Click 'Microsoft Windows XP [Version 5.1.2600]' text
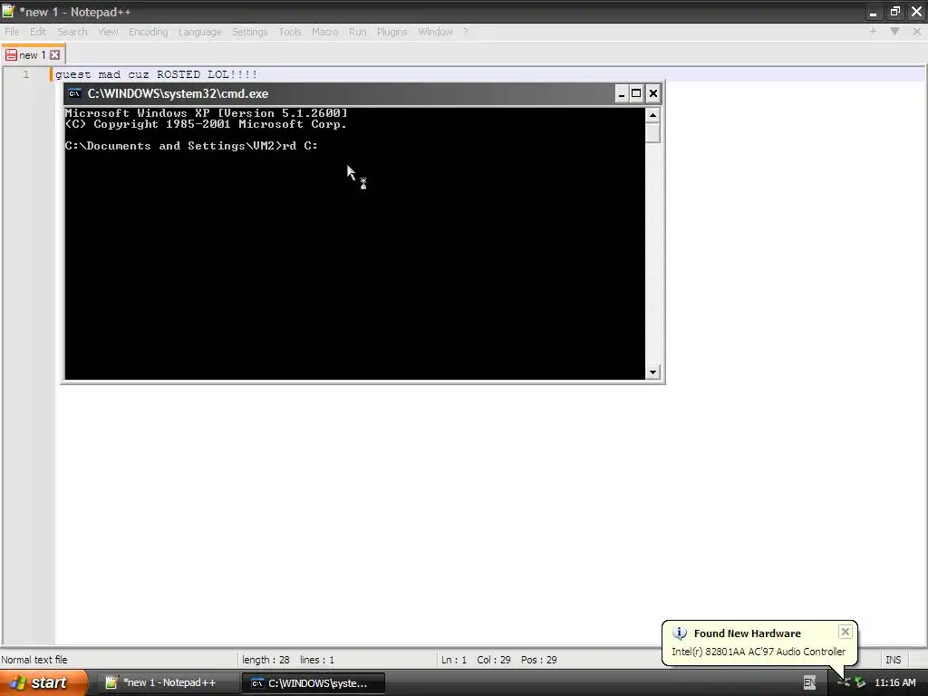This screenshot has height=696, width=928. point(206,113)
